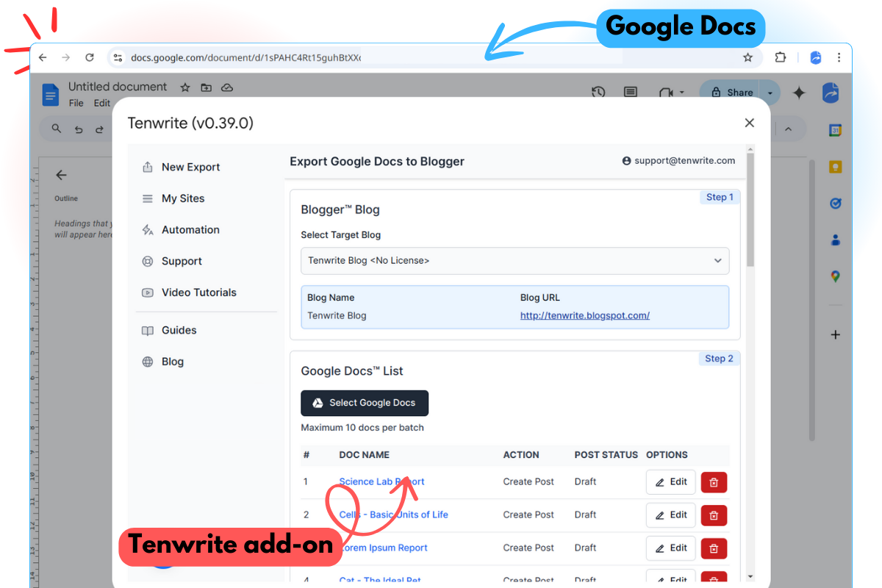Collapse the Docs toolbar chevron
The width and height of the screenshot is (882, 588).
point(788,129)
